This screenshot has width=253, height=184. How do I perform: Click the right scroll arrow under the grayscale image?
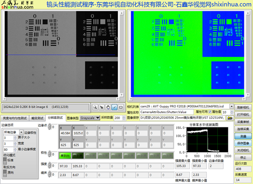[x=118, y=99]
